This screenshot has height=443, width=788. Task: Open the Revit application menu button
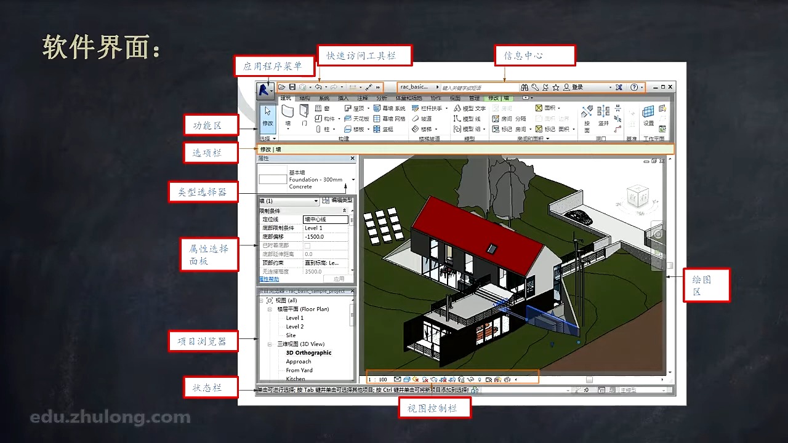tap(265, 90)
